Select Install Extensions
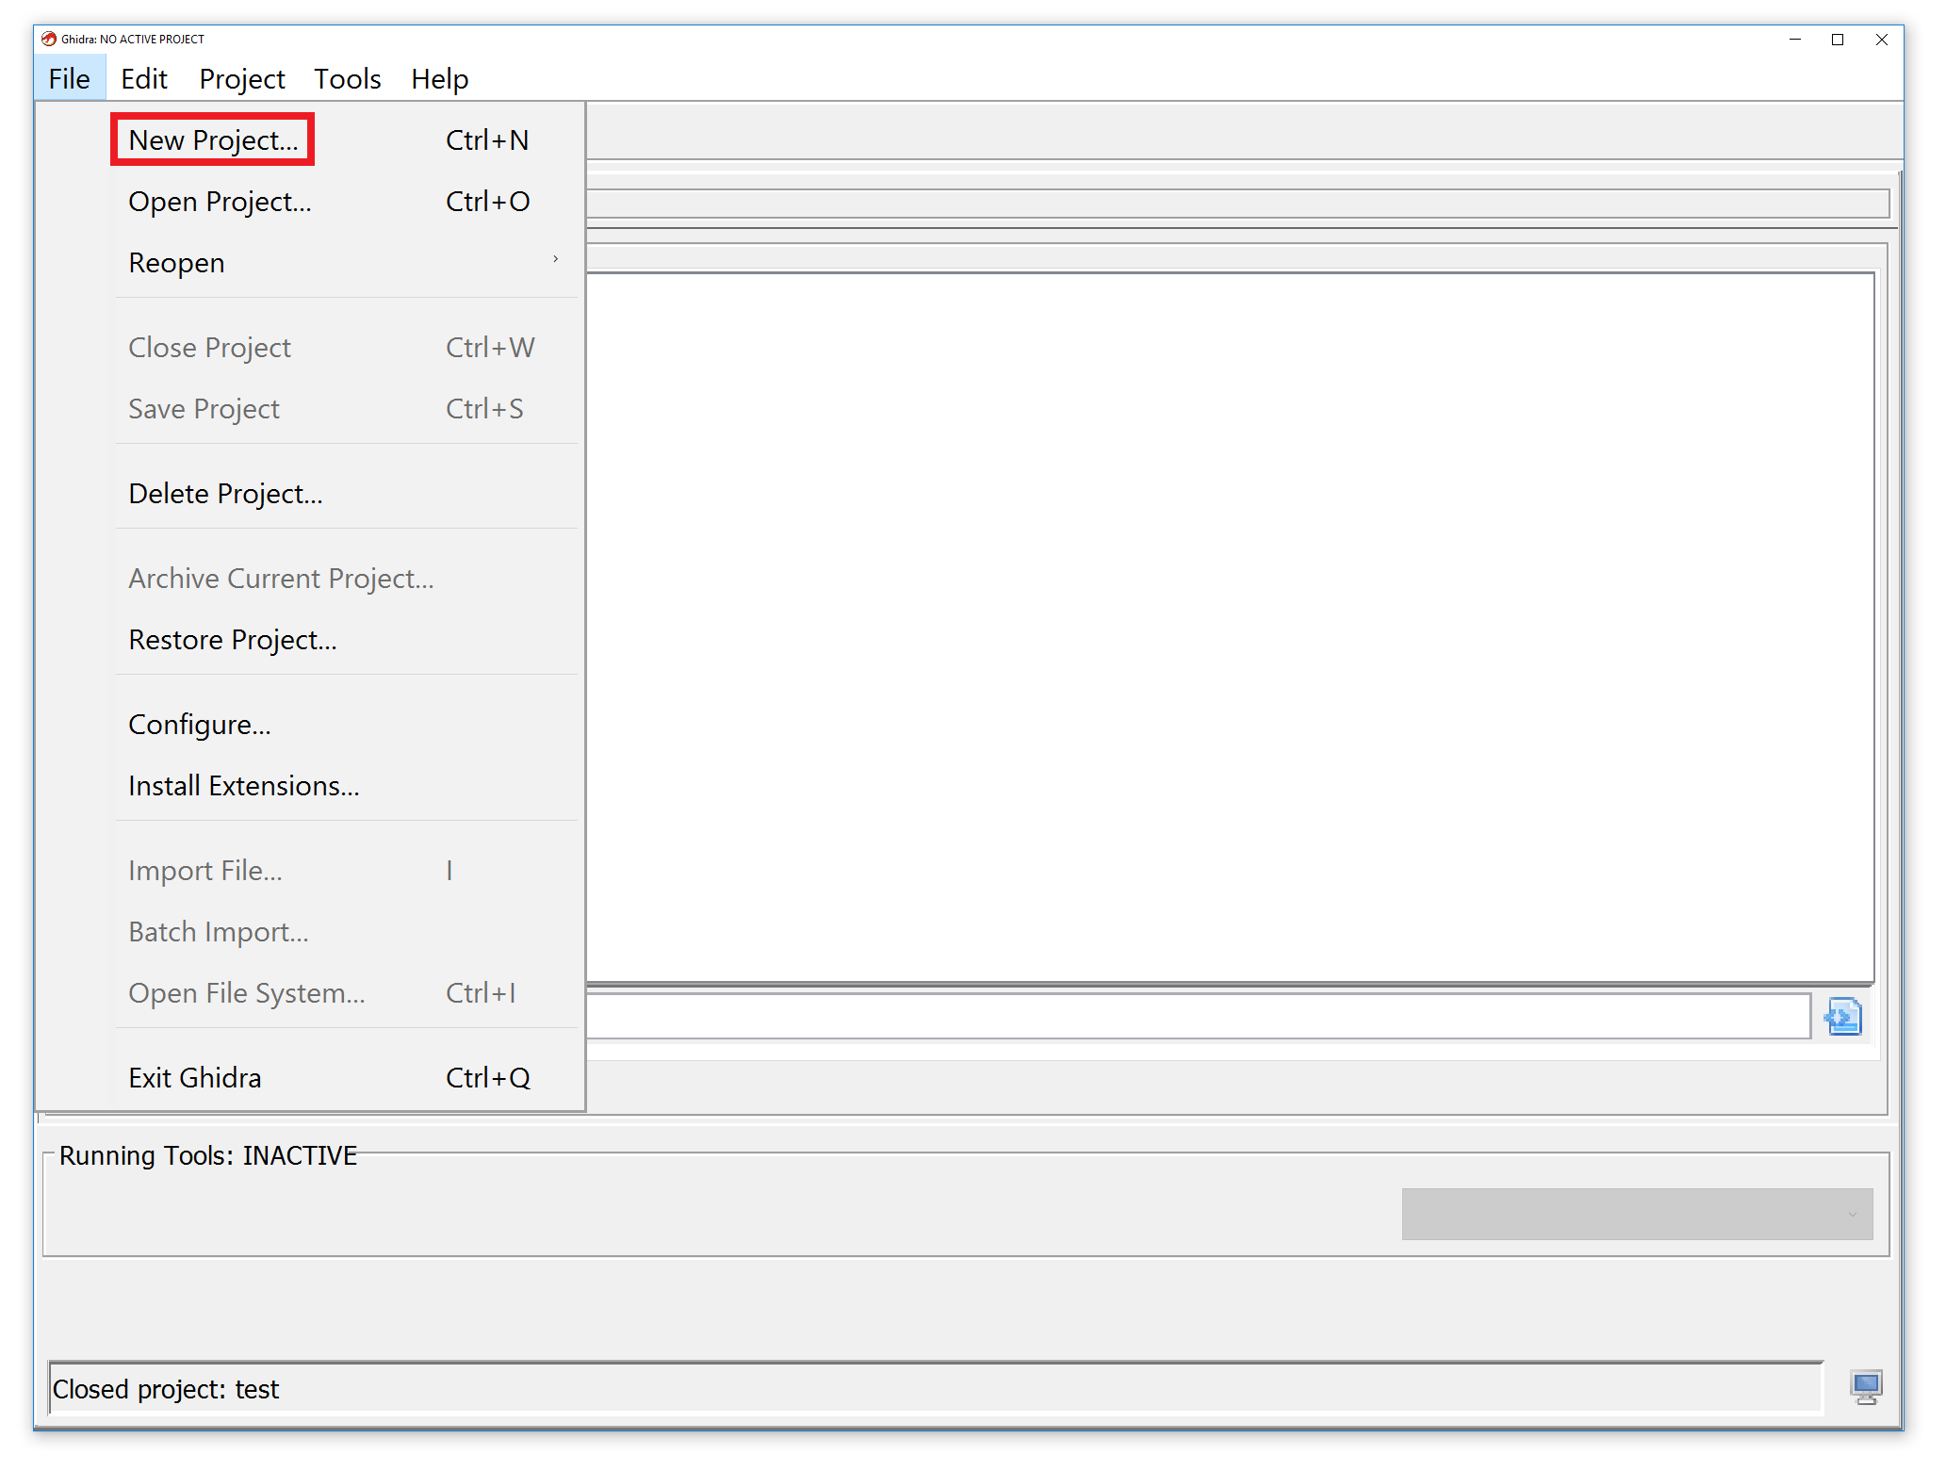The height and width of the screenshot is (1471, 1946). 243,785
